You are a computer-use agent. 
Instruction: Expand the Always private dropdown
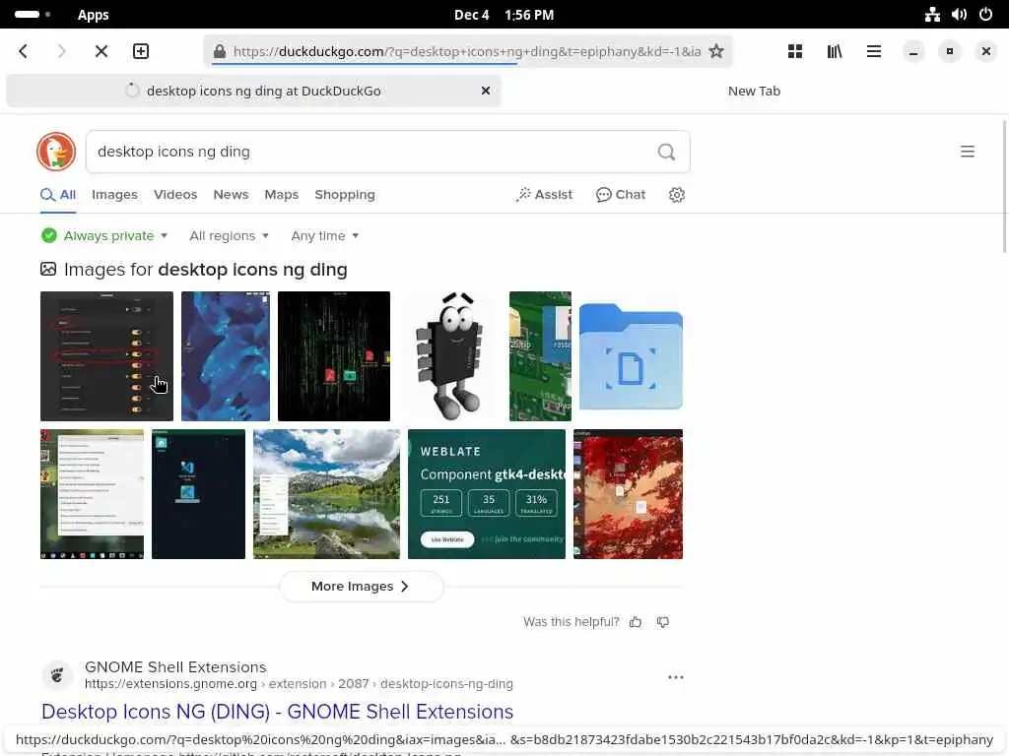pyautogui.click(x=104, y=236)
